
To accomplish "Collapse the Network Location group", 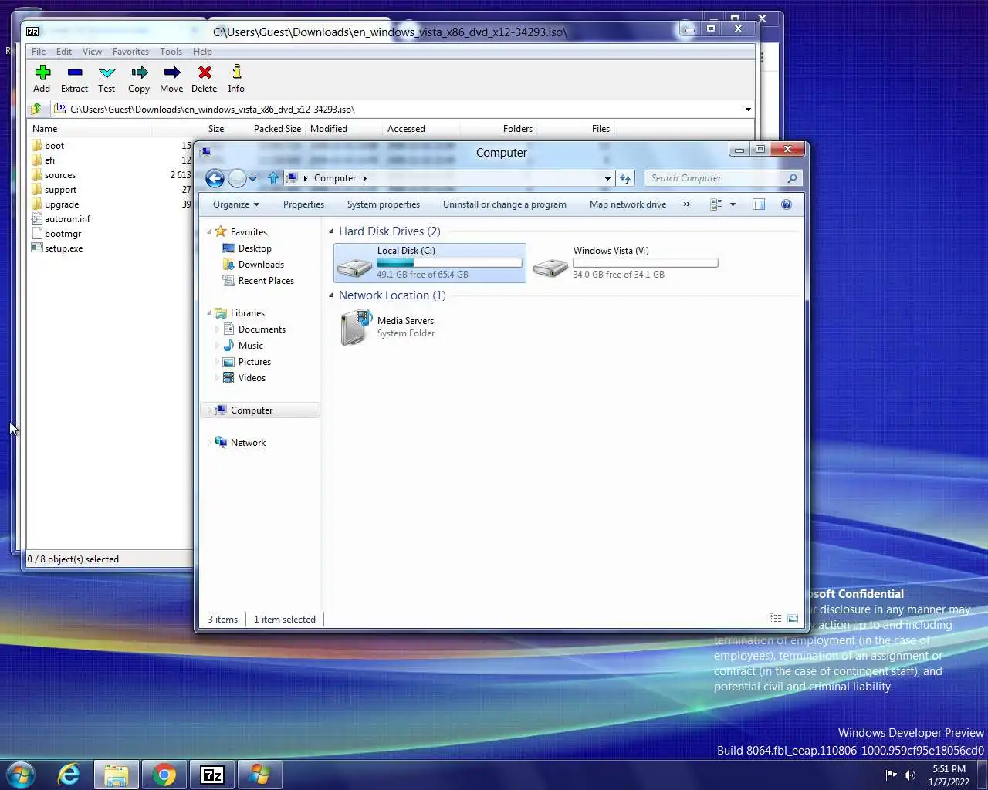I will 332,295.
